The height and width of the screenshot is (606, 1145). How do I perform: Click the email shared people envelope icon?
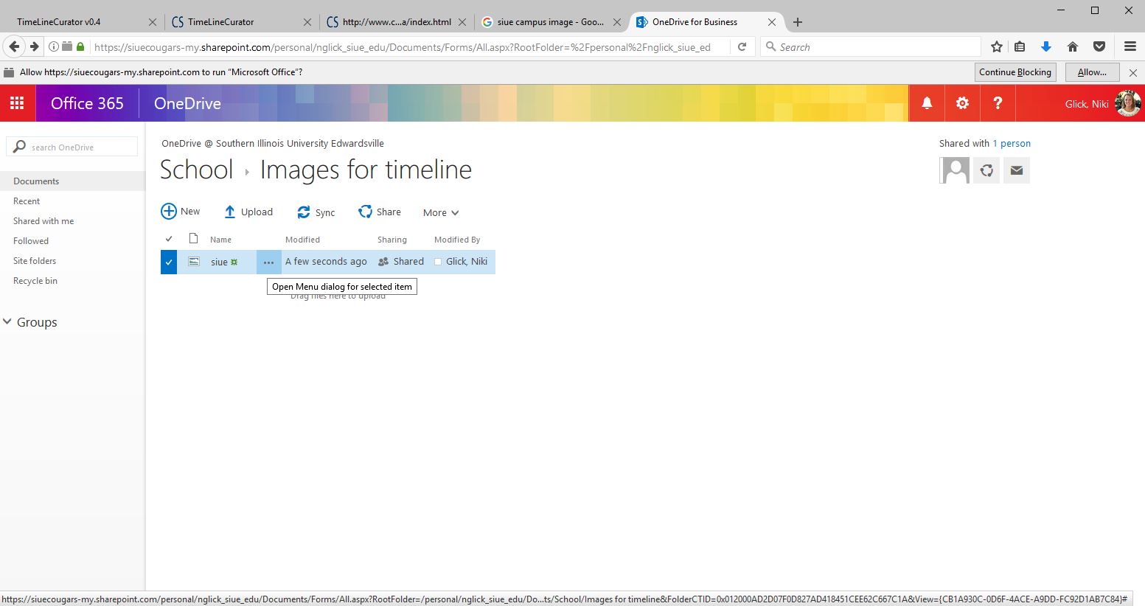(1016, 170)
